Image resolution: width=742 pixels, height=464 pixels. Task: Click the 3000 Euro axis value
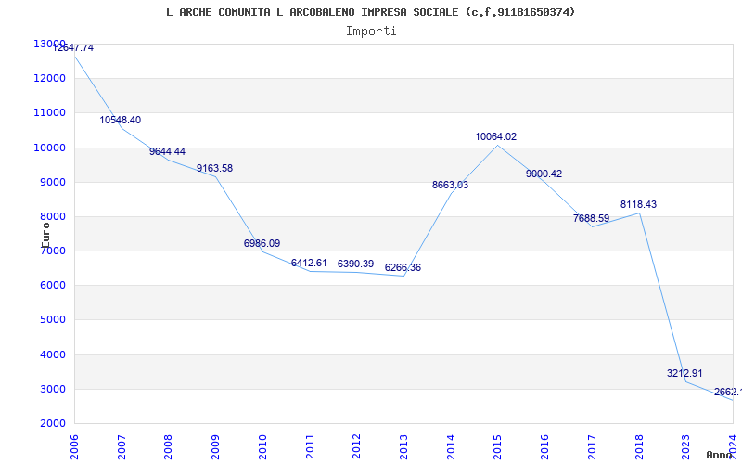[x=52, y=389]
